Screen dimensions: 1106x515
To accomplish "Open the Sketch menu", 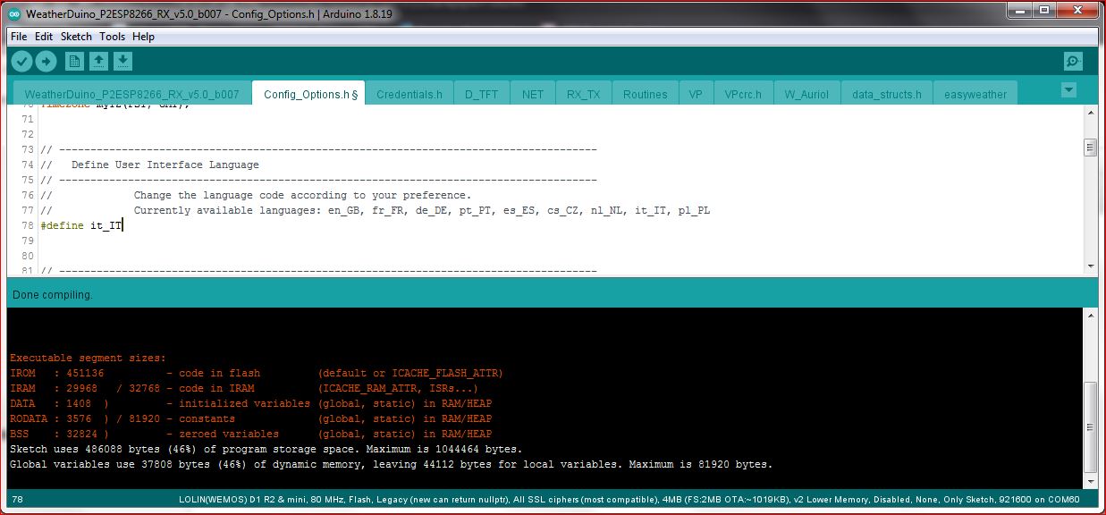I will tap(76, 37).
